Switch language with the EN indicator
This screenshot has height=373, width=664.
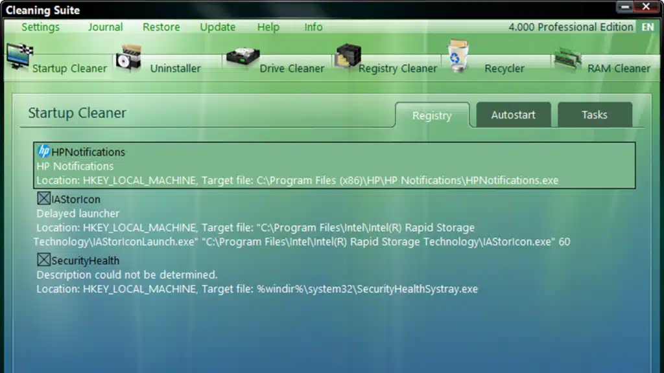[x=648, y=27]
